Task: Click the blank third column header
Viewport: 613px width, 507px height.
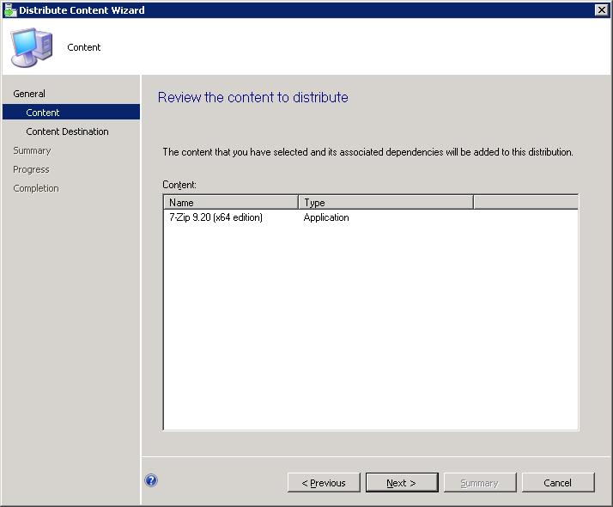Action: click(x=525, y=203)
